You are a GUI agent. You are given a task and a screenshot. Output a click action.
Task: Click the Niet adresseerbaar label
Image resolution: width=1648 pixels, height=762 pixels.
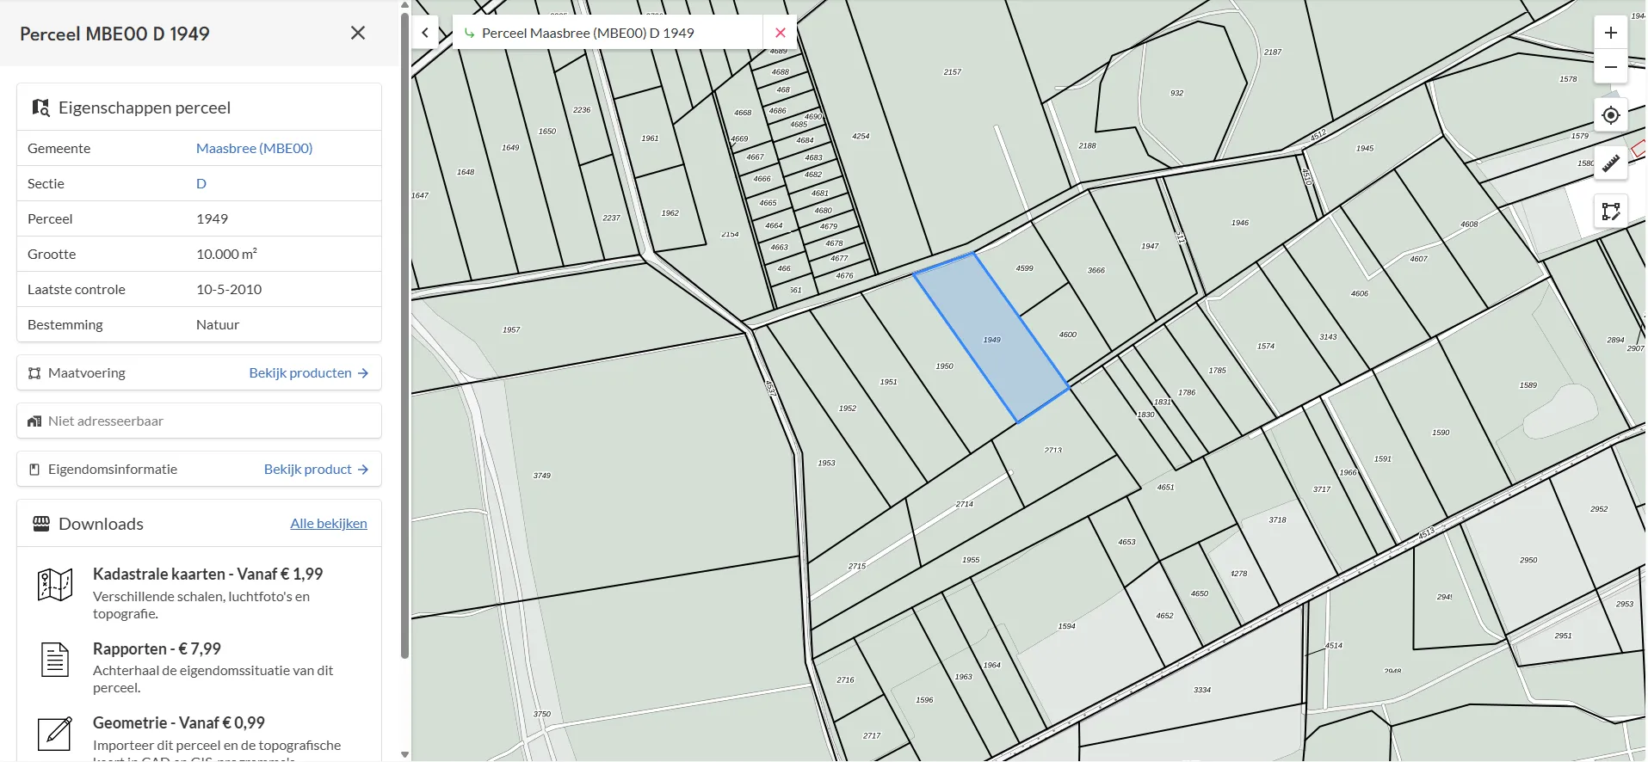click(x=106, y=421)
